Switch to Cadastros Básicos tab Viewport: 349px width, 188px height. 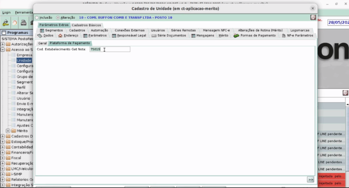[x=86, y=25]
